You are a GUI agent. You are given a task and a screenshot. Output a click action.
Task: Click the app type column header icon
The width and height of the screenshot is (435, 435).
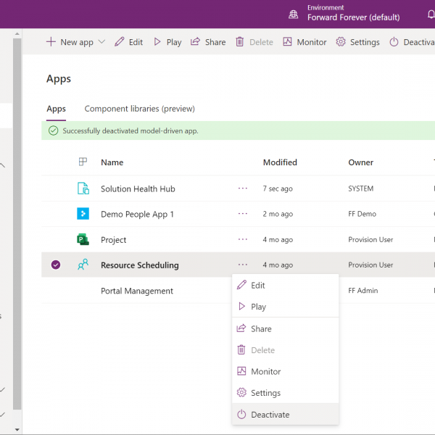click(x=83, y=162)
